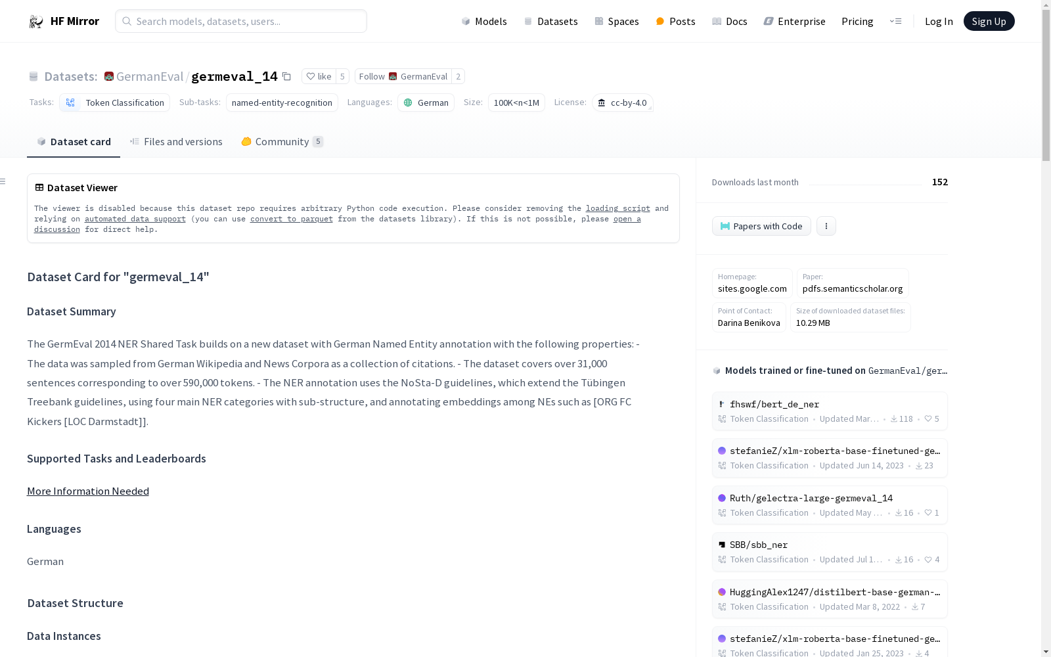Open the Papers with Code button

[x=761, y=226]
